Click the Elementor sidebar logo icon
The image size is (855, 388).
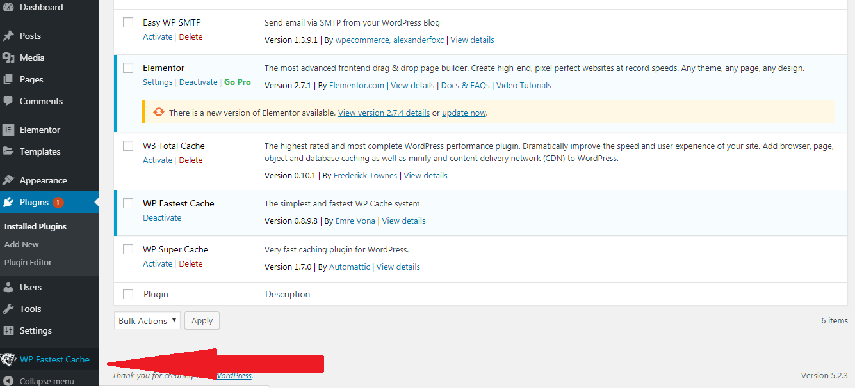click(8, 130)
